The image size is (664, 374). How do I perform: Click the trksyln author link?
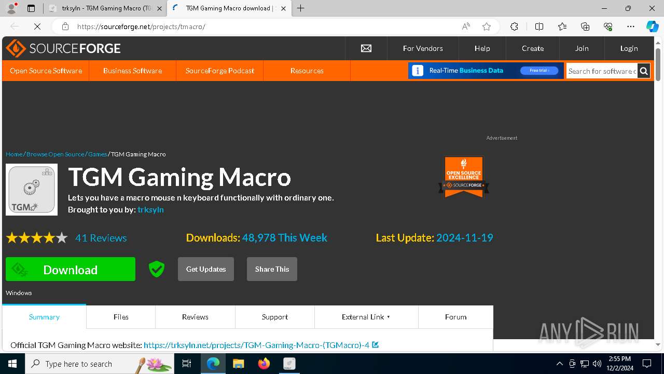(150, 209)
